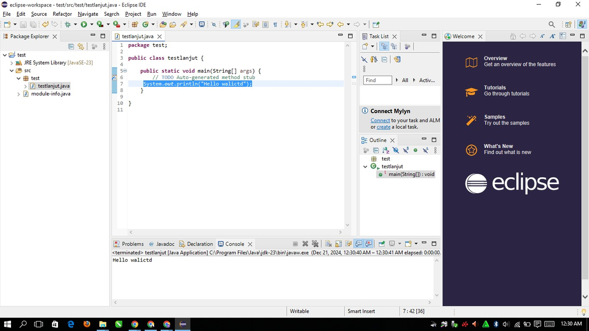This screenshot has height=331, width=589.
Task: Toggle Show Console When Standard Error Changes
Action: pos(369,244)
